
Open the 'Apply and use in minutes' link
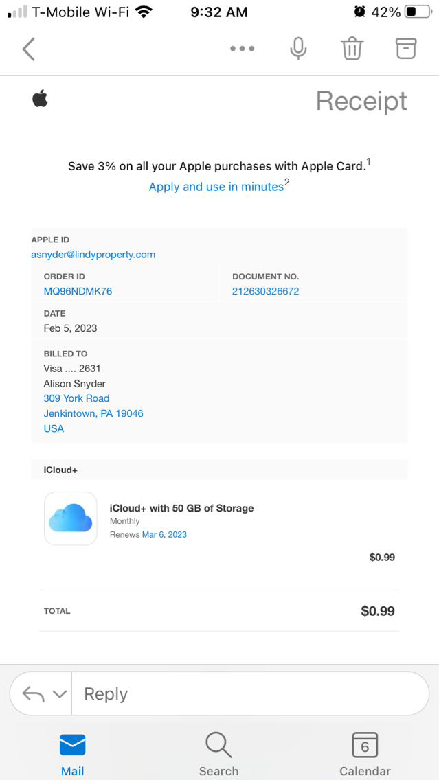(x=216, y=187)
